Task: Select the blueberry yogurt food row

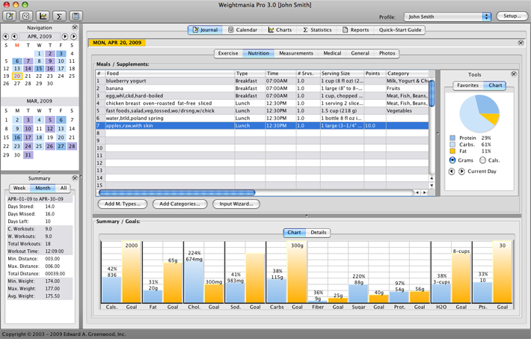Action: [x=263, y=81]
